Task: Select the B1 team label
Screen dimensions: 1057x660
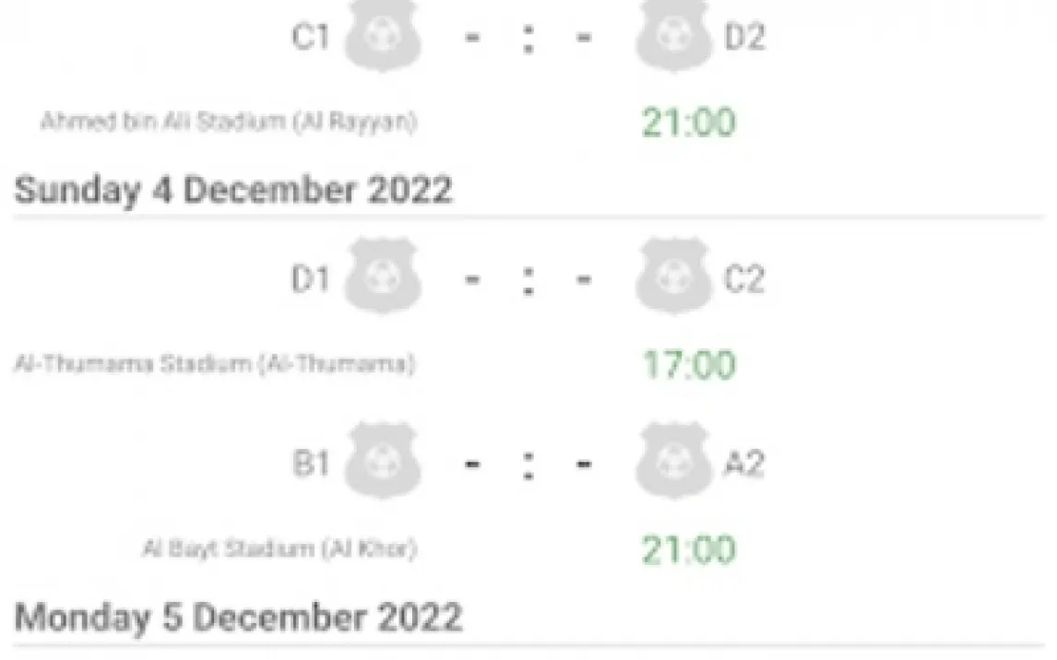Action: pyautogui.click(x=311, y=465)
